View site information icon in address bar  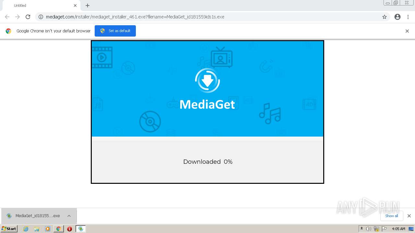pyautogui.click(x=41, y=17)
